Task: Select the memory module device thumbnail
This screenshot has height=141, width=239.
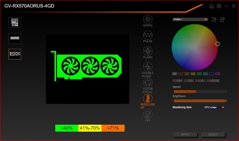Action: pyautogui.click(x=15, y=38)
